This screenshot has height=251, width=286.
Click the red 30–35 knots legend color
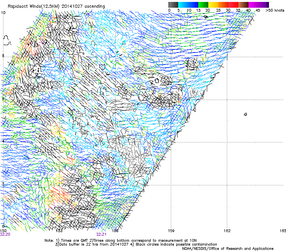point(233,5)
